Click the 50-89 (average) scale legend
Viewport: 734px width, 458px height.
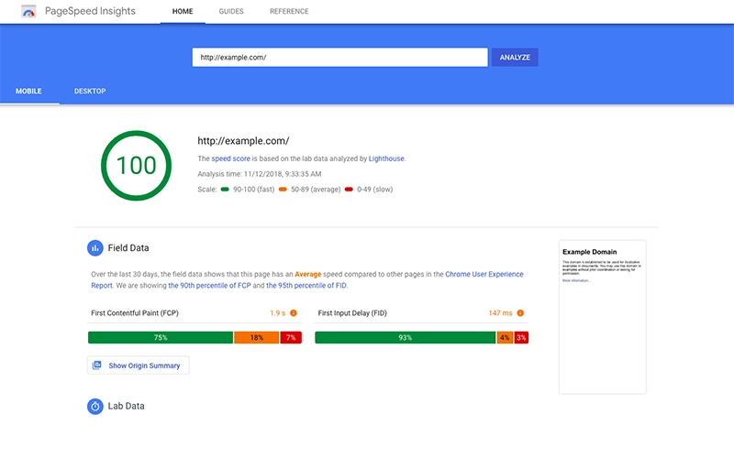click(310, 190)
